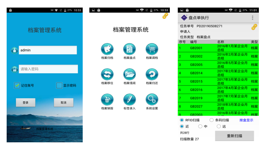Select table row GB2005
The height and width of the screenshot is (154, 263).
pyautogui.click(x=218, y=65)
